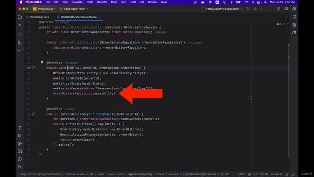Open the Problems tool window icon
Image resolution: width=314 pixels, height=177 pixels.
[20, 159]
